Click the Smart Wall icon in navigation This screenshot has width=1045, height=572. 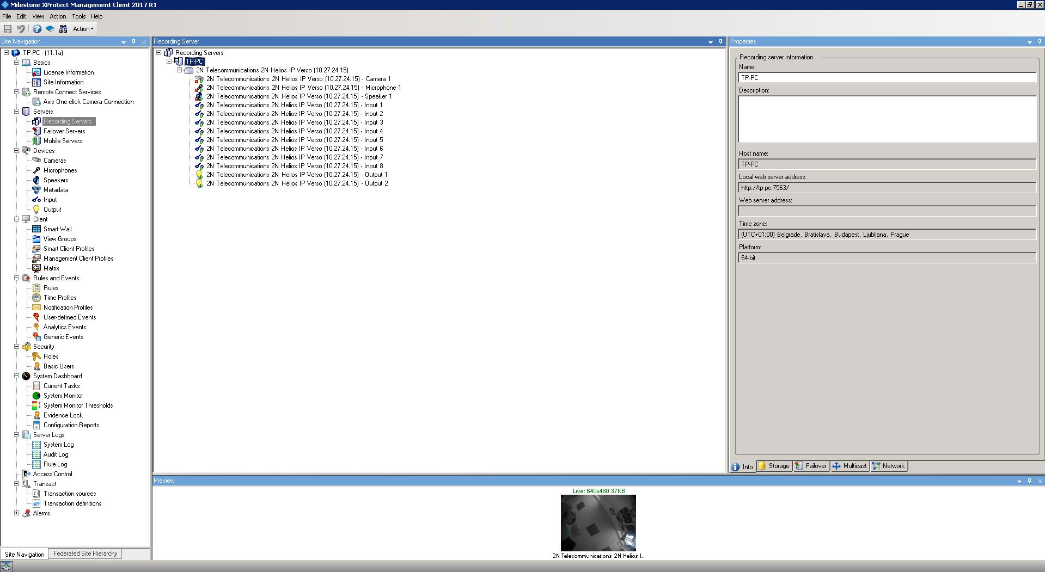click(36, 229)
